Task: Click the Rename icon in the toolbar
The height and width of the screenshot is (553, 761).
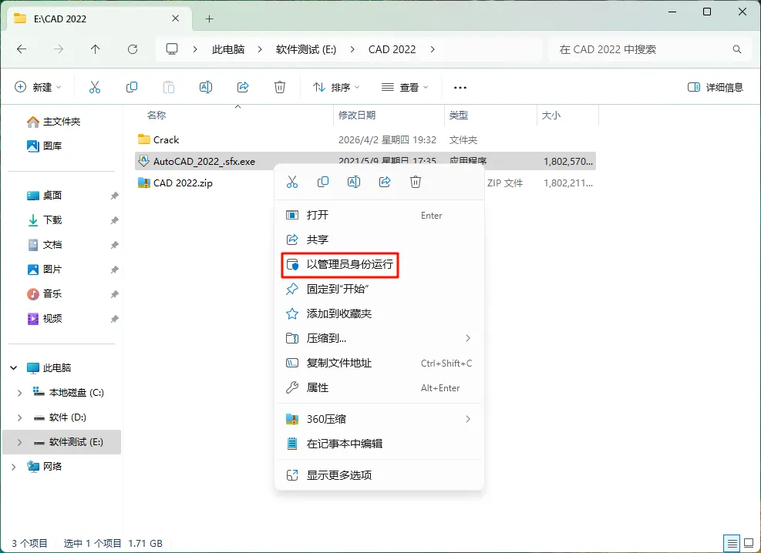Action: click(x=206, y=87)
